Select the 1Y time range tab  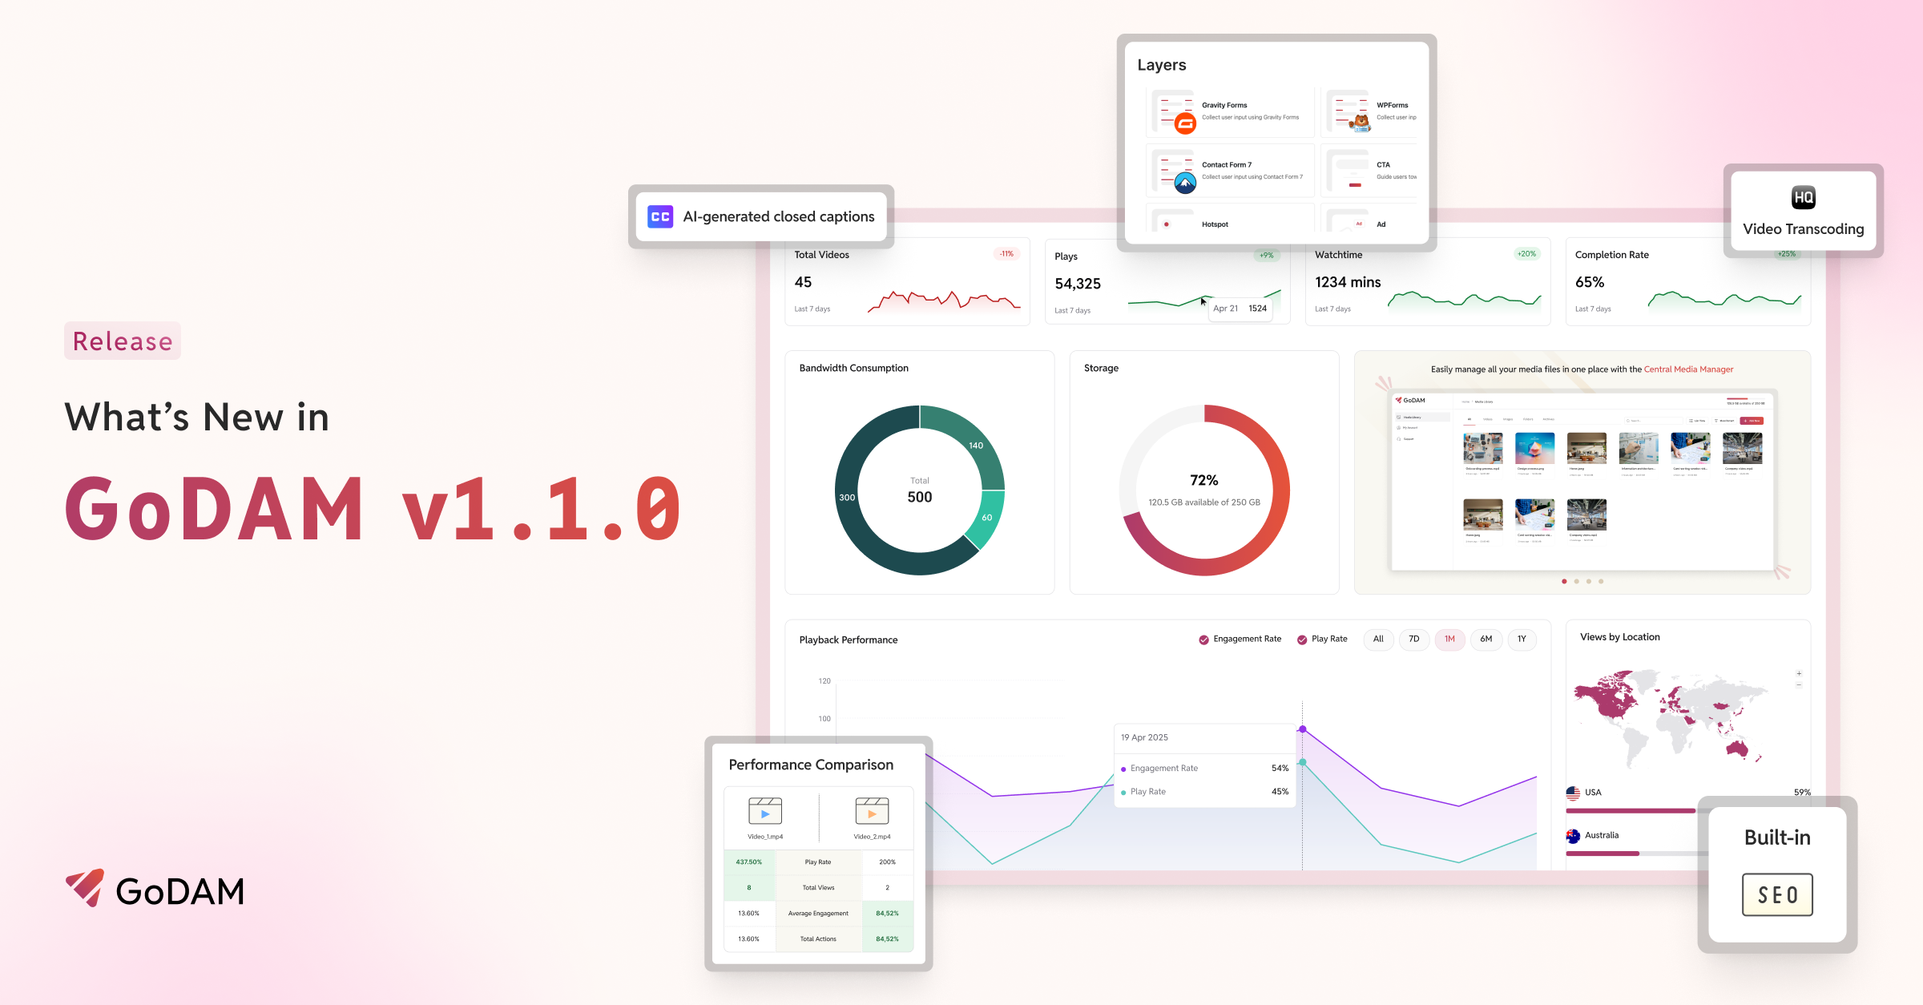click(x=1522, y=639)
